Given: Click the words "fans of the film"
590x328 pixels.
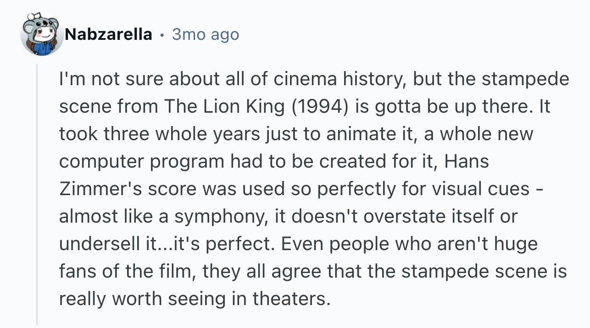Looking at the screenshot, I should (124, 272).
